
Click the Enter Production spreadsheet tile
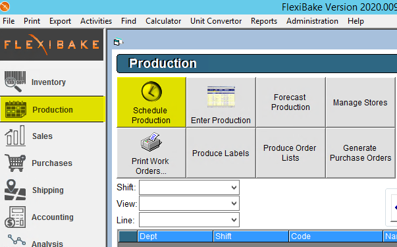pyautogui.click(x=221, y=102)
